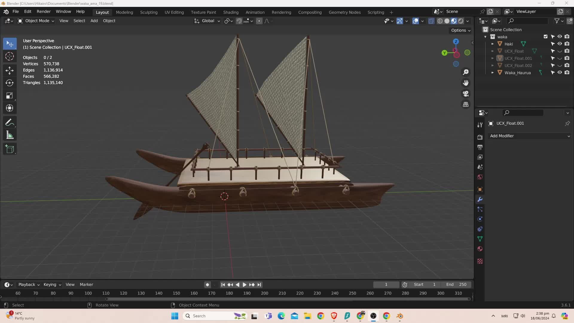574x323 pixels.
Task: Expand the UCX_Float.001 tree item
Action: tap(491, 58)
